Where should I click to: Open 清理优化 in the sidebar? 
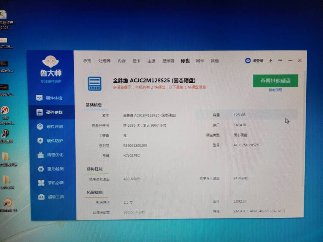pyautogui.click(x=50, y=155)
